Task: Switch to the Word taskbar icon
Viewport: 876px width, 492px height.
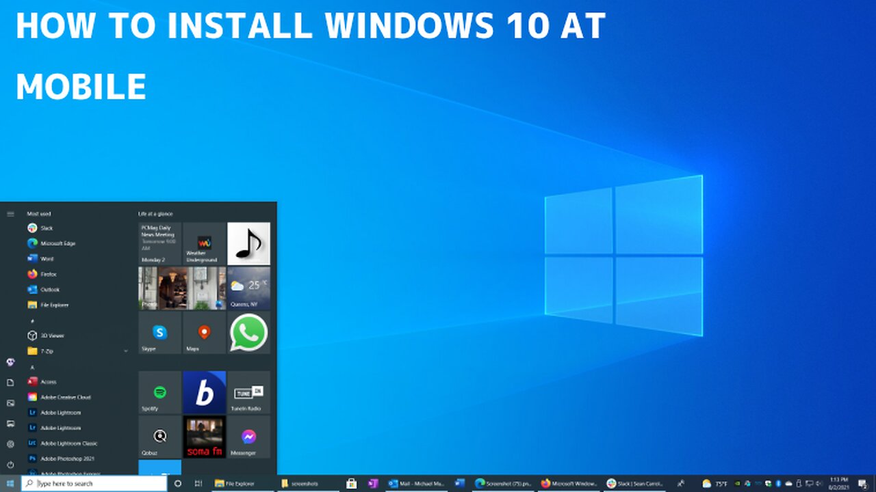Action: click(x=459, y=483)
